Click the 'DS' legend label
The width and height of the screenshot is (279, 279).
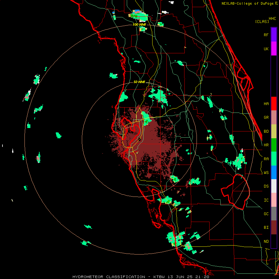click(x=266, y=186)
